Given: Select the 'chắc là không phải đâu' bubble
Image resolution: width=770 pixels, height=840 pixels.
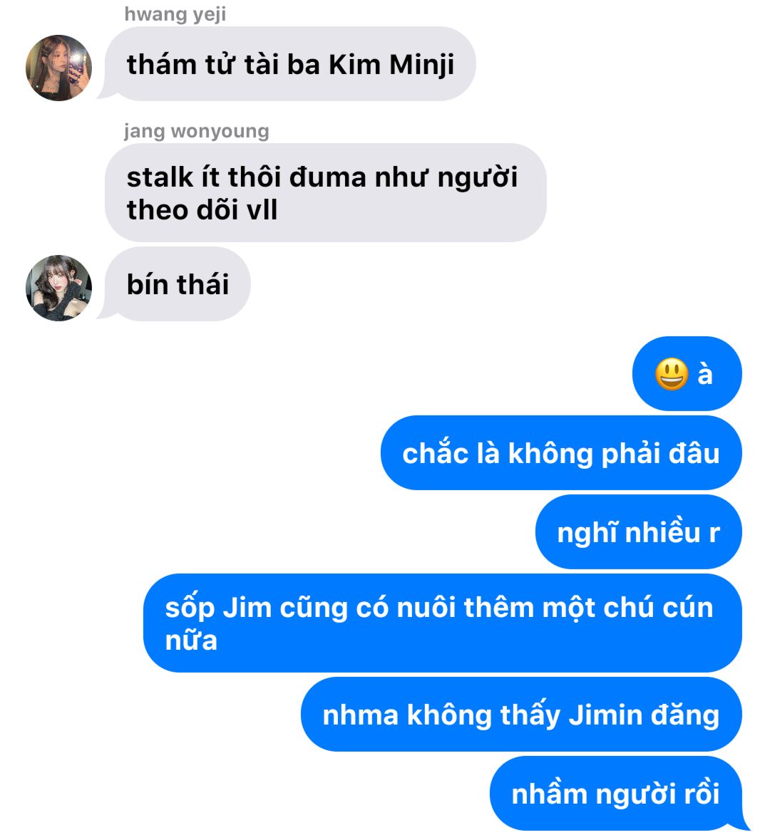Looking at the screenshot, I should (561, 453).
